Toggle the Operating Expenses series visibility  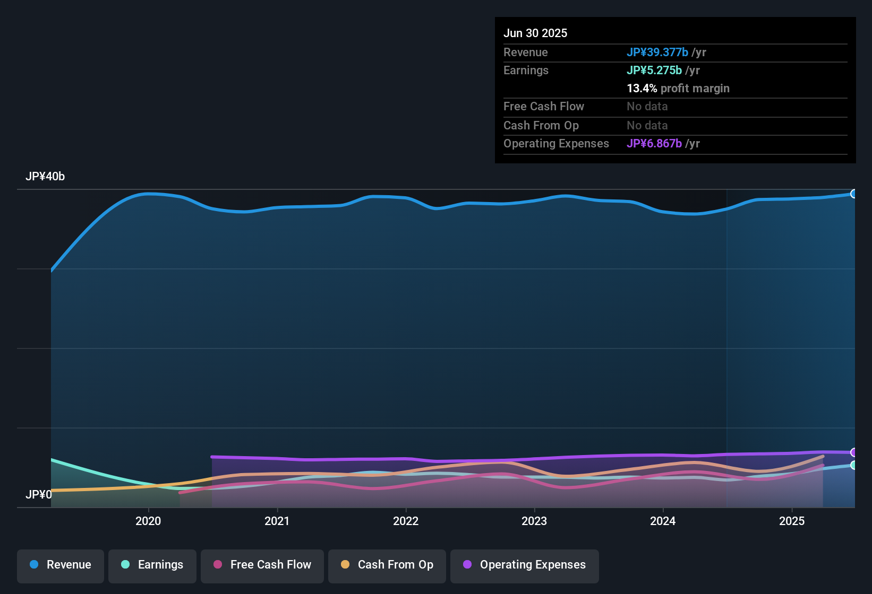pyautogui.click(x=524, y=565)
